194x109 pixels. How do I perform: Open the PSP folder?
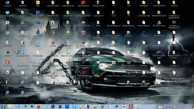pos(129,14)
